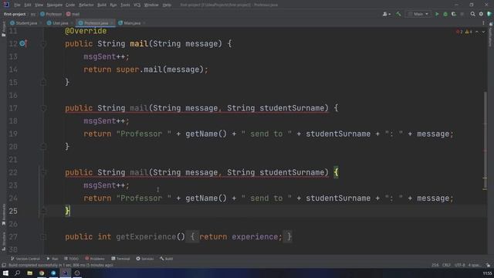
Task: Open the Code menu
Action: tap(70, 5)
